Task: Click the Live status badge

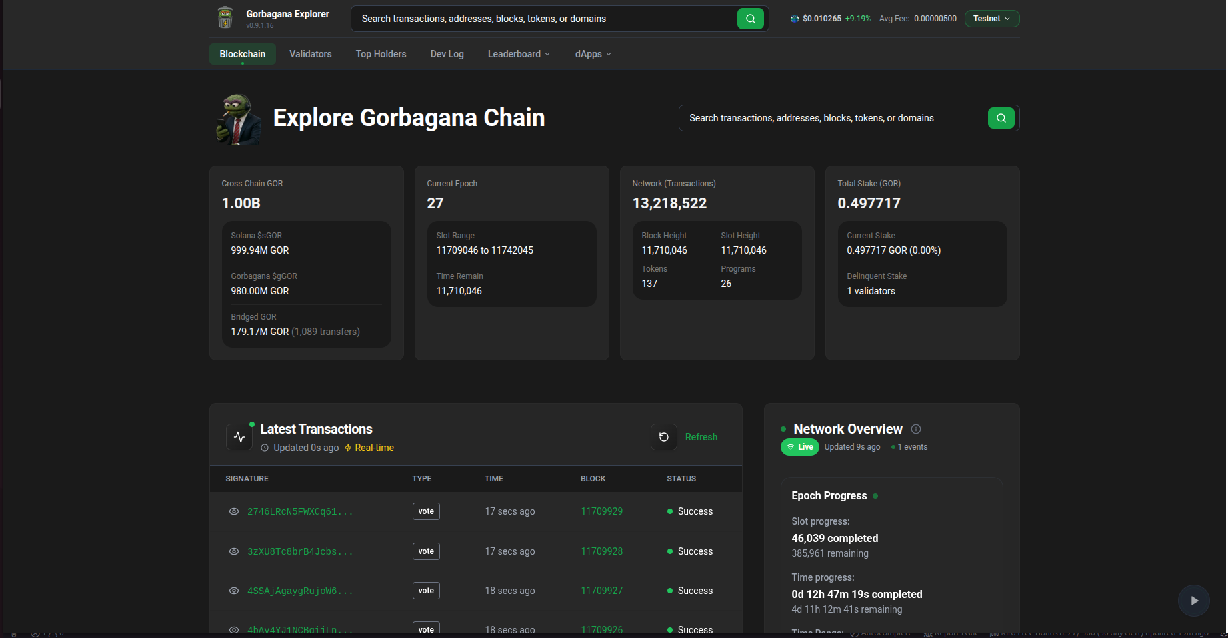Action: [799, 447]
